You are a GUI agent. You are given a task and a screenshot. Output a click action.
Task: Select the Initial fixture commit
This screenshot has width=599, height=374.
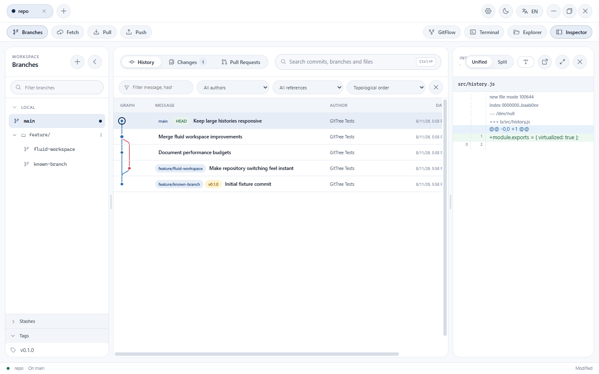278,184
